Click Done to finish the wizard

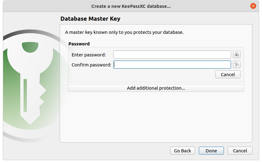point(211,151)
